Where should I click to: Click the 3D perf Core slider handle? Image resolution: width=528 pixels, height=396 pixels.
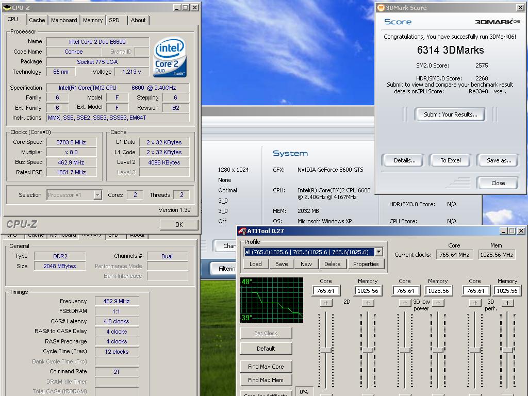[475, 350]
